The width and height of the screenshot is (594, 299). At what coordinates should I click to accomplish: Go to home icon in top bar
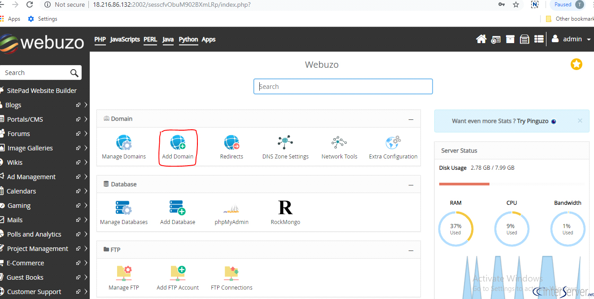tap(481, 40)
